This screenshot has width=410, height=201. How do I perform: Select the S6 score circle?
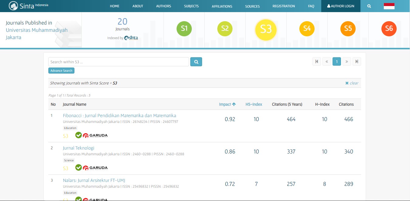[x=389, y=29]
